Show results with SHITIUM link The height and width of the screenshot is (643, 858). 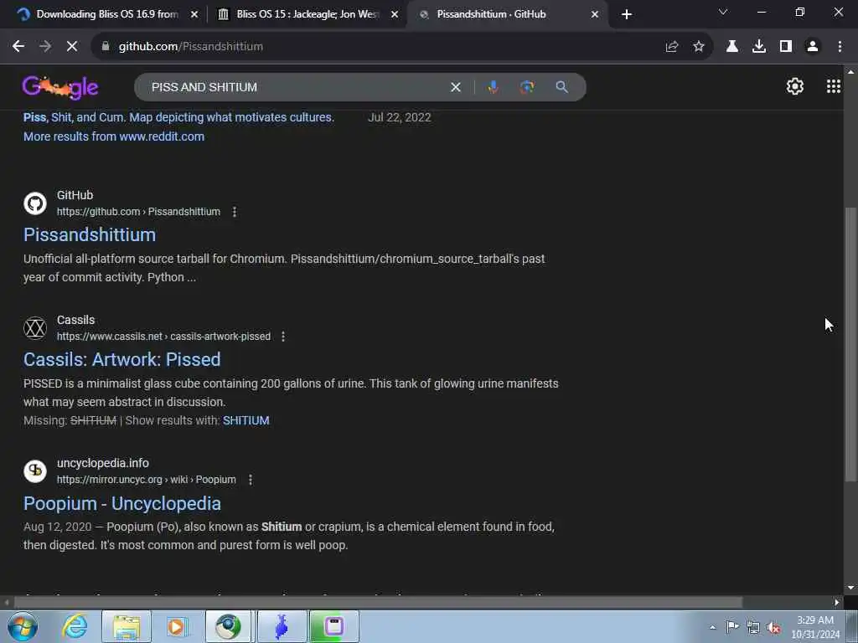246,420
